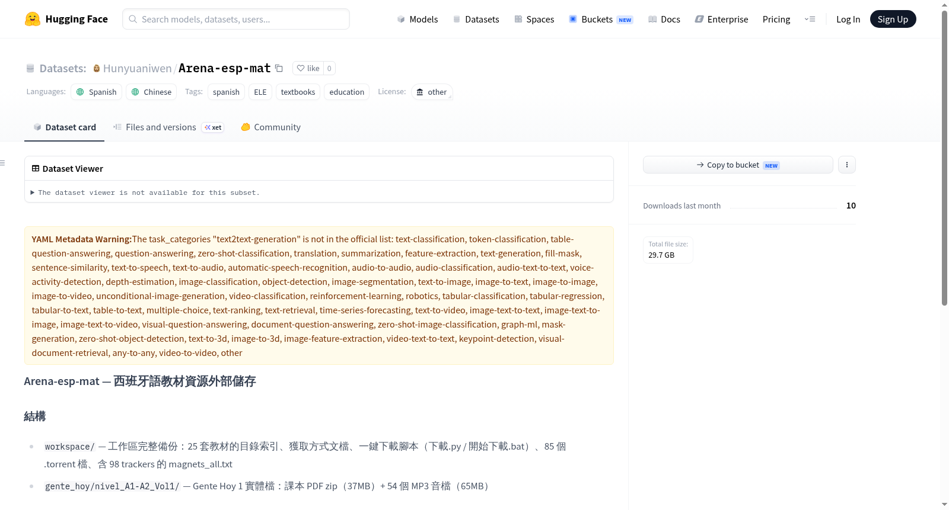Open the table of contents sidebar icon

point(3,163)
